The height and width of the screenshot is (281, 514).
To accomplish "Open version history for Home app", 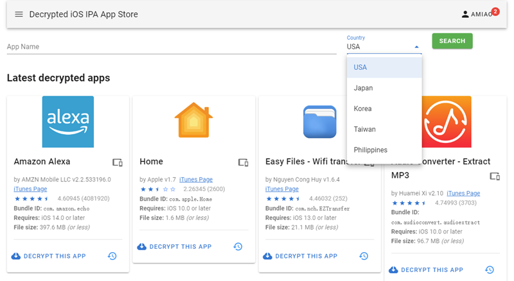I will (x=238, y=246).
